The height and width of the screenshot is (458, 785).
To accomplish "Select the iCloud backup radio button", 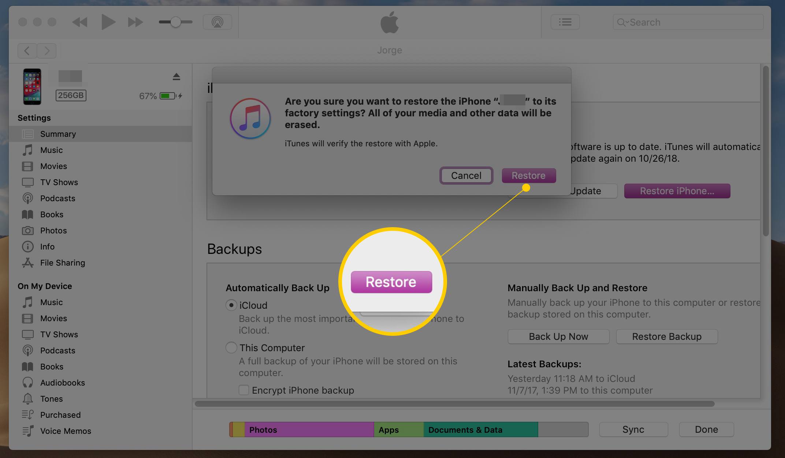I will click(231, 305).
